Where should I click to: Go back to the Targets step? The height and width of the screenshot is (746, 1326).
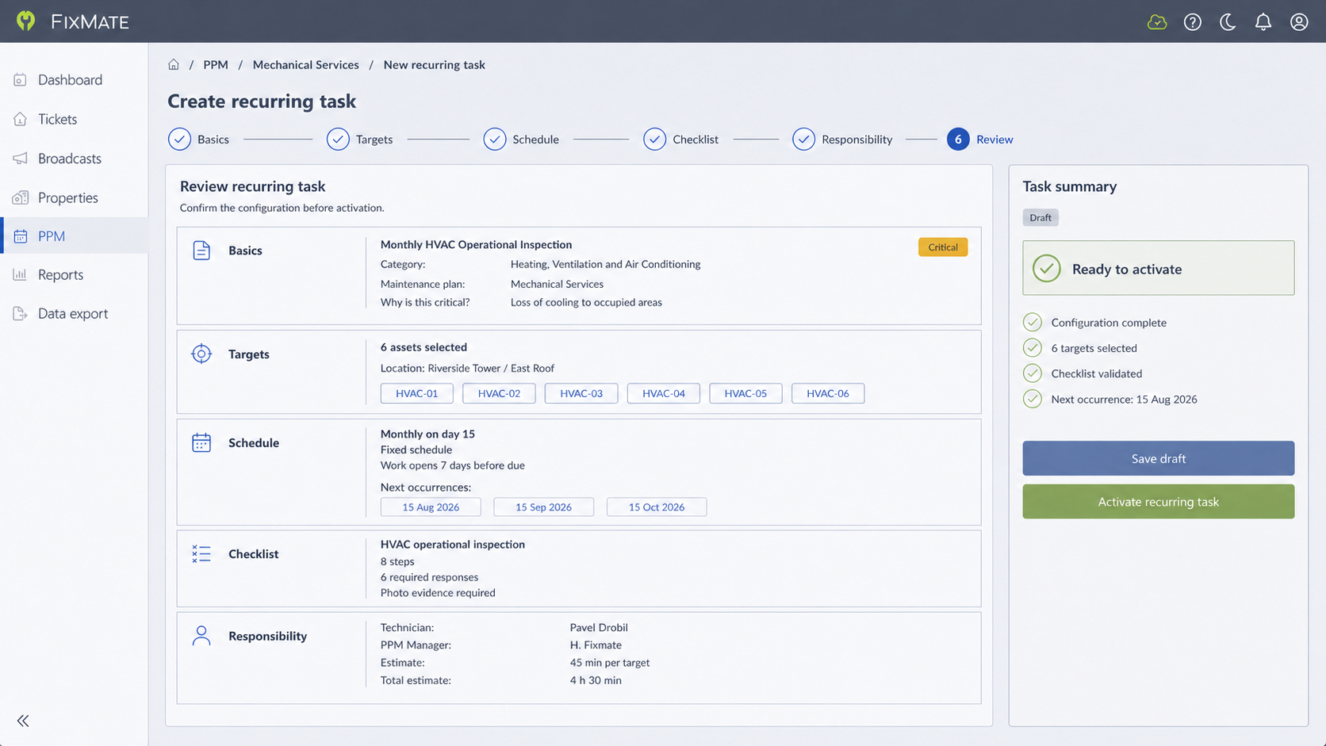(360, 140)
